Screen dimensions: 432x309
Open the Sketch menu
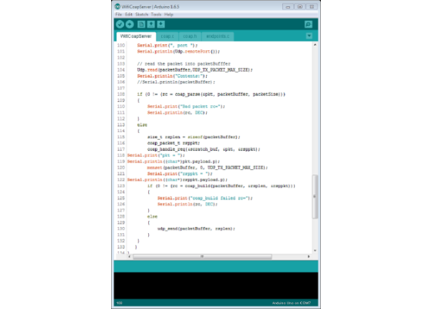[x=142, y=15]
